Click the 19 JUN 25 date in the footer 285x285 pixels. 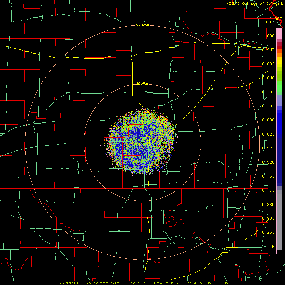(198, 283)
